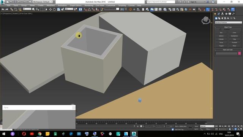Click the Sphere primitive button
This screenshot has height=137, width=243.
click(221, 36)
